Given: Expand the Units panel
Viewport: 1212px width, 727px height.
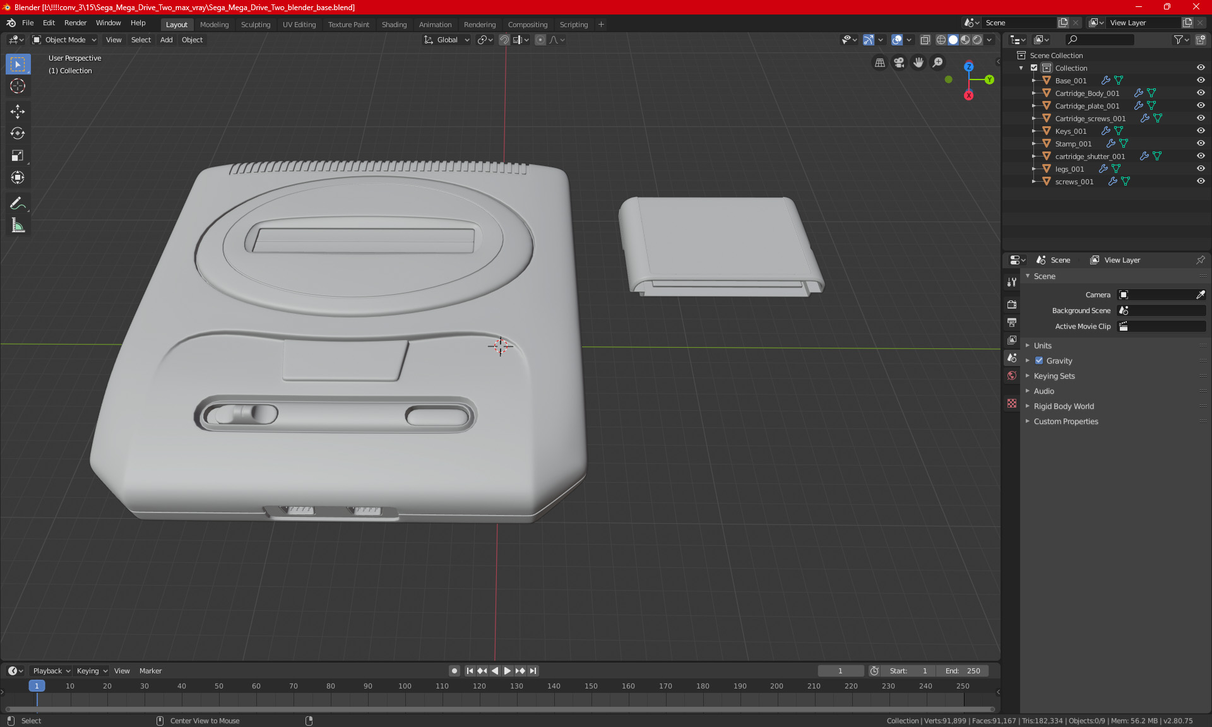Looking at the screenshot, I should point(1042,346).
